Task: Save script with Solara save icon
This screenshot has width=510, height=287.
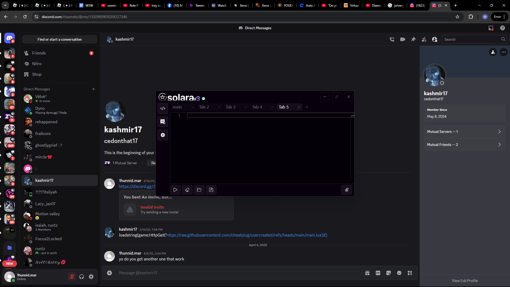Action: point(211,190)
